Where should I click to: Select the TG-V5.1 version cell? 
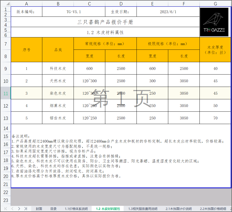(74, 12)
